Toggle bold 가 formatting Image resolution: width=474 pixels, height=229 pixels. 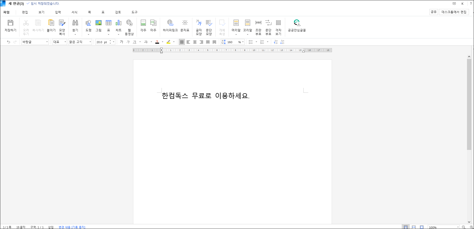[x=122, y=42]
